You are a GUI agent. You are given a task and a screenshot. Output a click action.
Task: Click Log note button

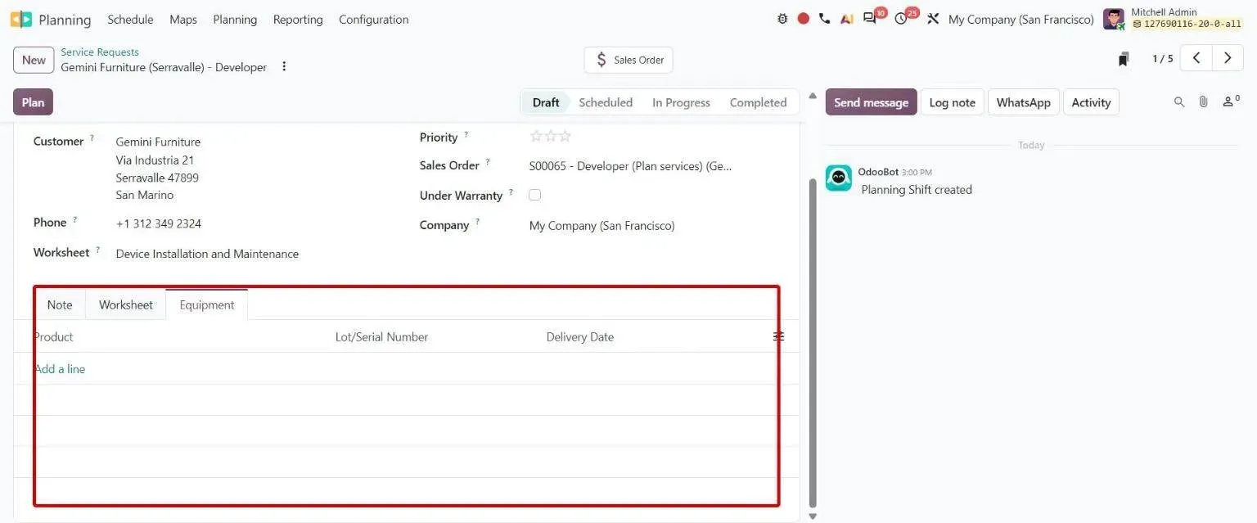[x=953, y=102]
